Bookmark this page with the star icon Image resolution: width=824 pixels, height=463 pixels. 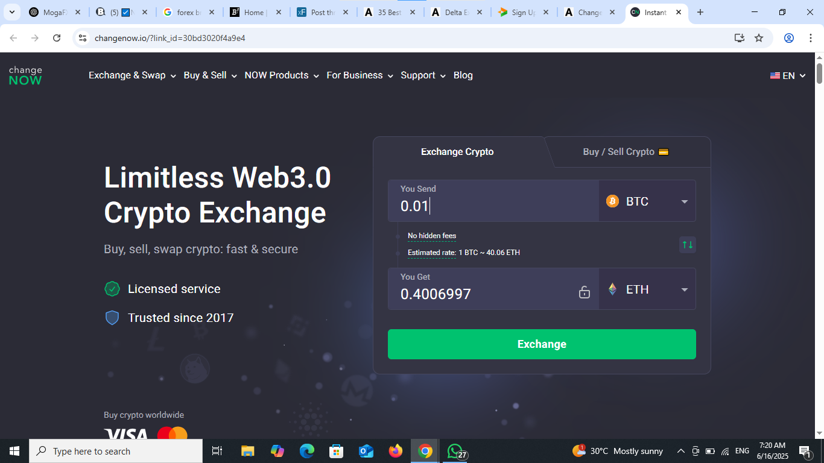(x=759, y=38)
